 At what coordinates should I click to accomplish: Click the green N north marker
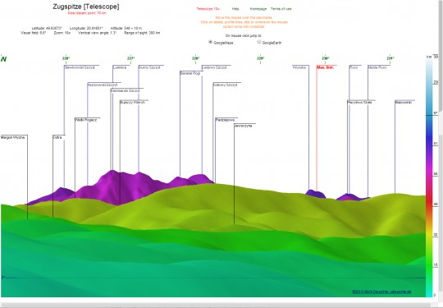(3, 59)
